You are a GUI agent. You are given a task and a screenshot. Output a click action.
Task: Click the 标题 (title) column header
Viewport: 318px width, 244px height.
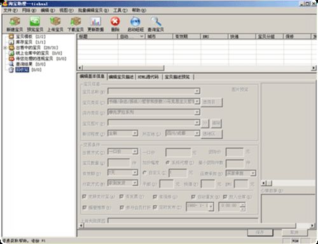[x=97, y=37]
